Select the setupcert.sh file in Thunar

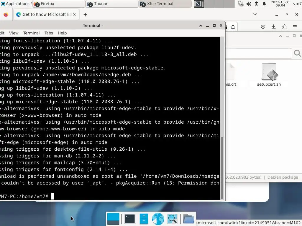(x=269, y=75)
